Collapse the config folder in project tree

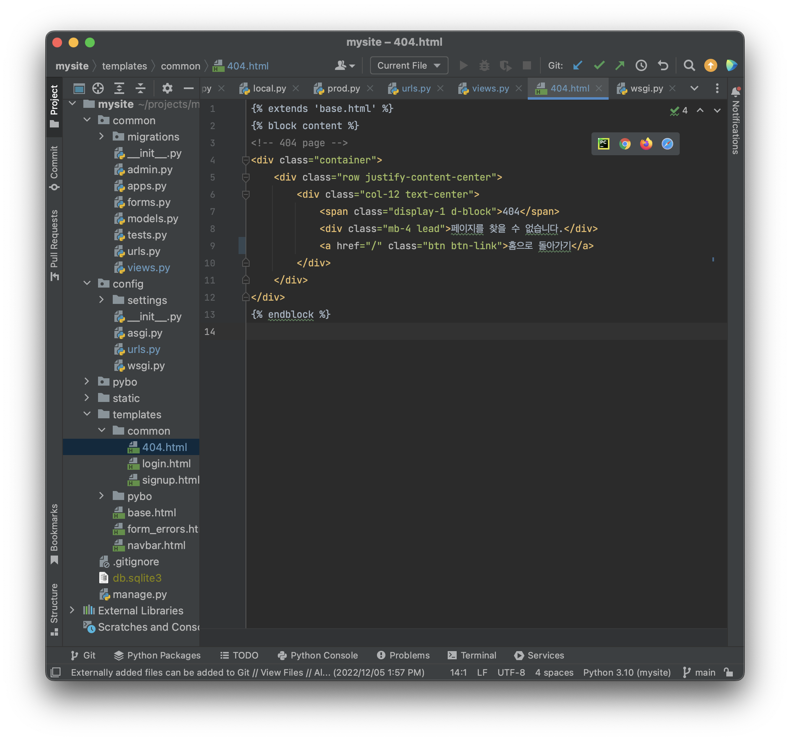tap(87, 283)
